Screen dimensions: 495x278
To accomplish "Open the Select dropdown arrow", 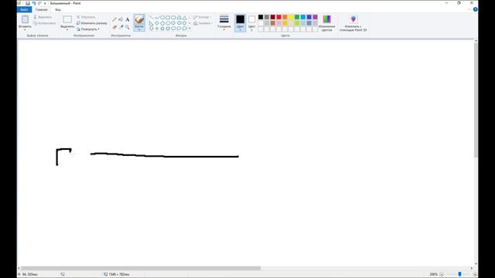I will [67, 29].
